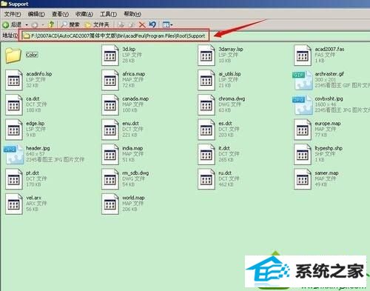Select the Color folder icon

(13, 55)
